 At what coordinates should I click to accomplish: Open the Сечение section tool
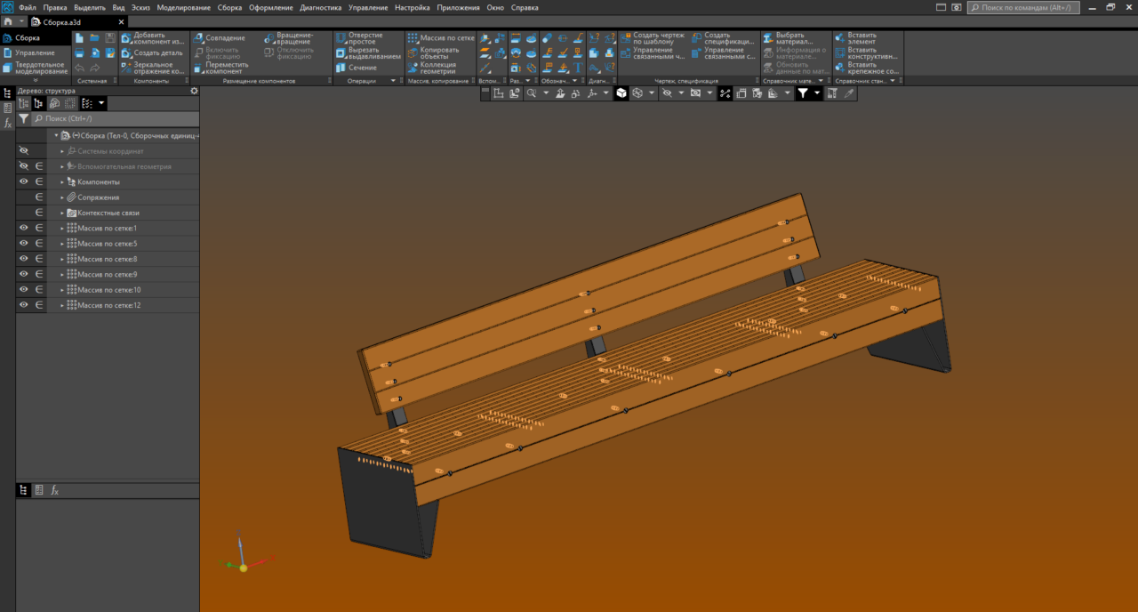pyautogui.click(x=356, y=68)
